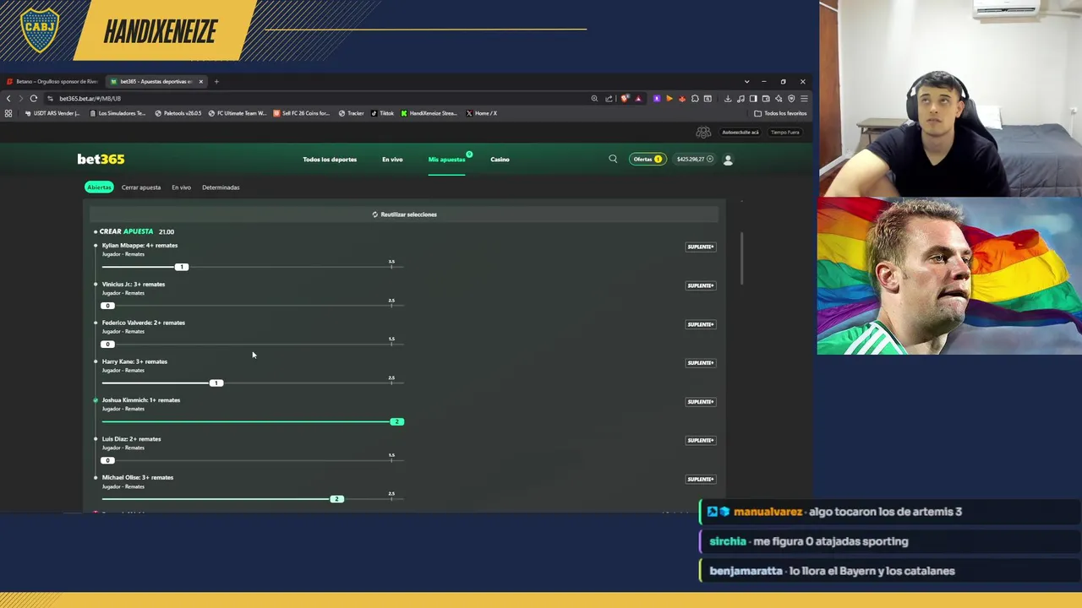Select the En vivo bets filter tab
This screenshot has width=1082, height=608.
[181, 187]
